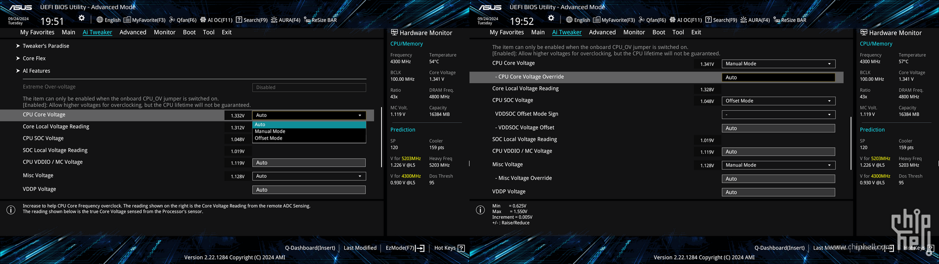Click CPU Core Voltage Override input field
Image resolution: width=939 pixels, height=264 pixels.
pyautogui.click(x=779, y=77)
